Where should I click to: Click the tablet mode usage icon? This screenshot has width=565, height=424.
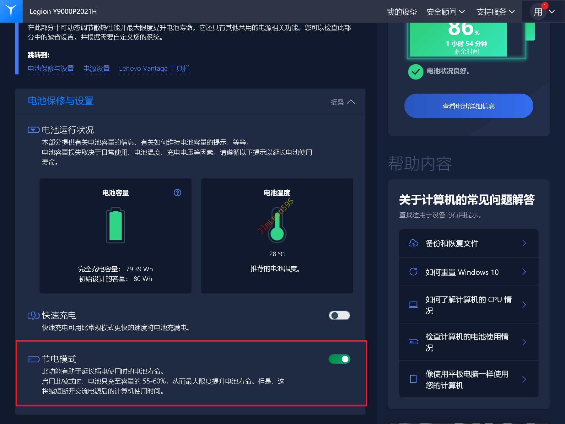pyautogui.click(x=413, y=379)
